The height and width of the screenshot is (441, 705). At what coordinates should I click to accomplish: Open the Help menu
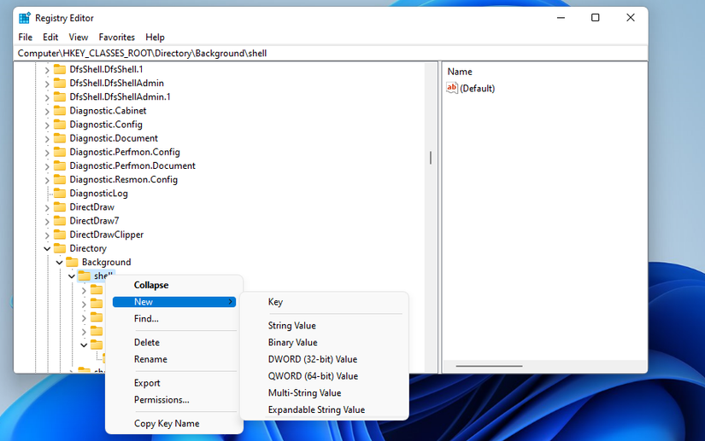tap(156, 38)
